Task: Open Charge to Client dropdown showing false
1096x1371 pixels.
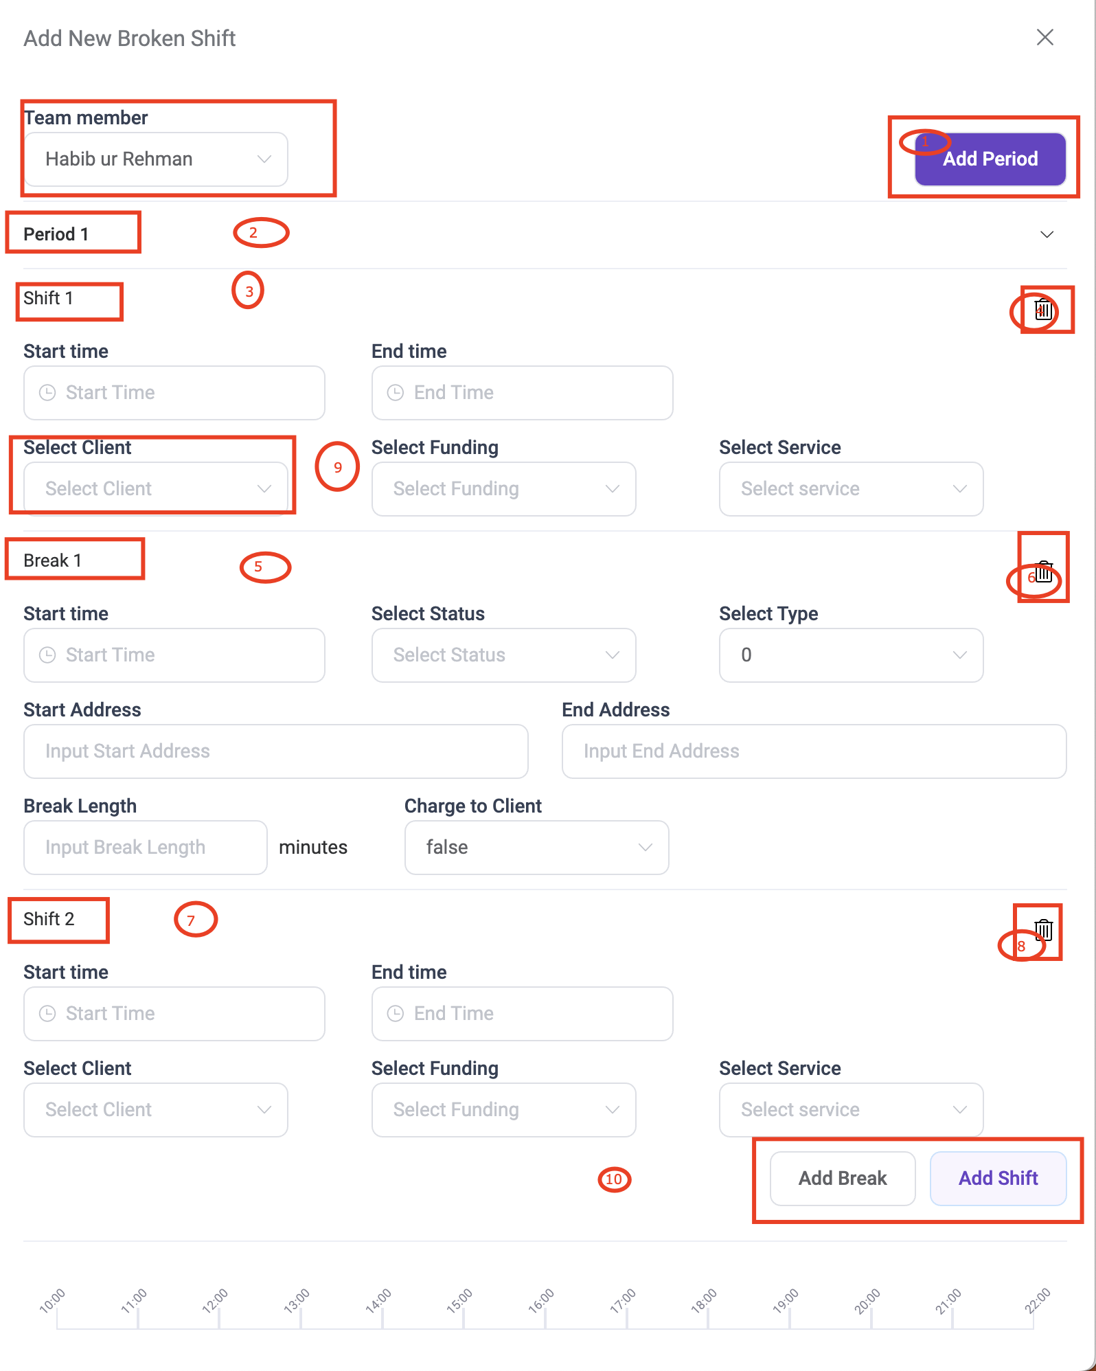Action: pyautogui.click(x=537, y=848)
